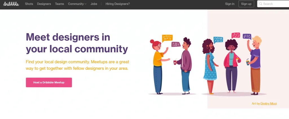
Task: Click the Sign up button
Action: [246, 4]
